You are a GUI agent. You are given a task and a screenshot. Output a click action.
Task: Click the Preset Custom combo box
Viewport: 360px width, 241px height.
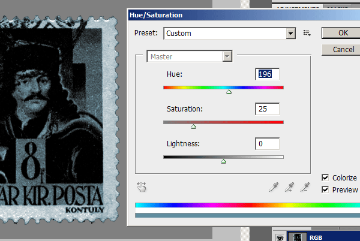225,34
